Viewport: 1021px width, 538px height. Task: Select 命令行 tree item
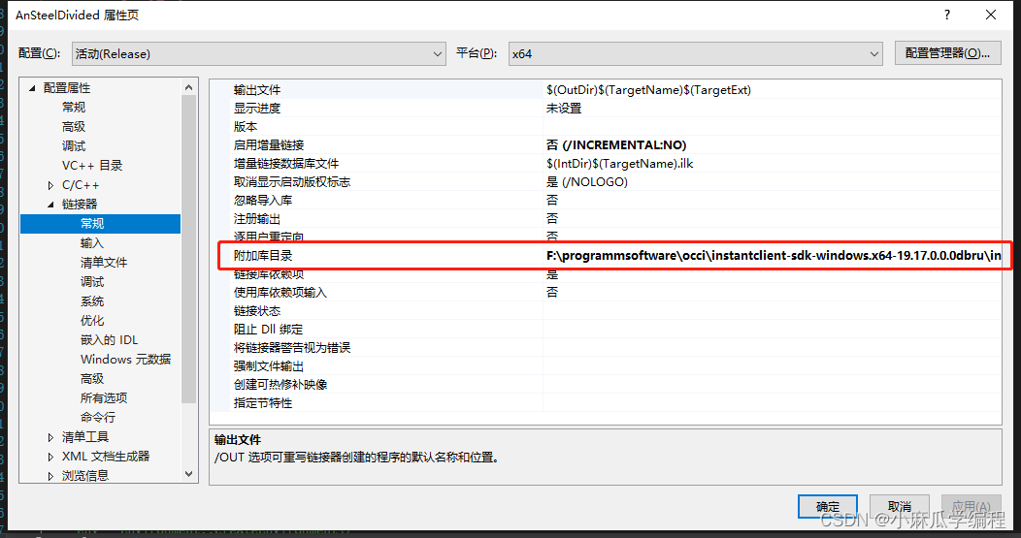[x=98, y=418]
